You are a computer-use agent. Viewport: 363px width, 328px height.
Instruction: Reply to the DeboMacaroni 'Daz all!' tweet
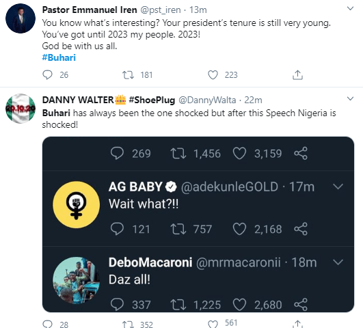(x=117, y=305)
